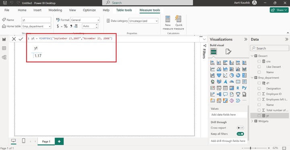Add a new page with plus button
The image size is (290, 150).
tap(59, 142)
